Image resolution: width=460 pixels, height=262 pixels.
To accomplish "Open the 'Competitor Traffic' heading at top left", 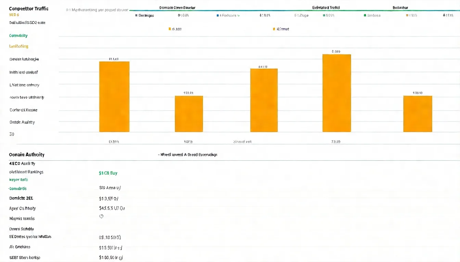I will click(29, 9).
